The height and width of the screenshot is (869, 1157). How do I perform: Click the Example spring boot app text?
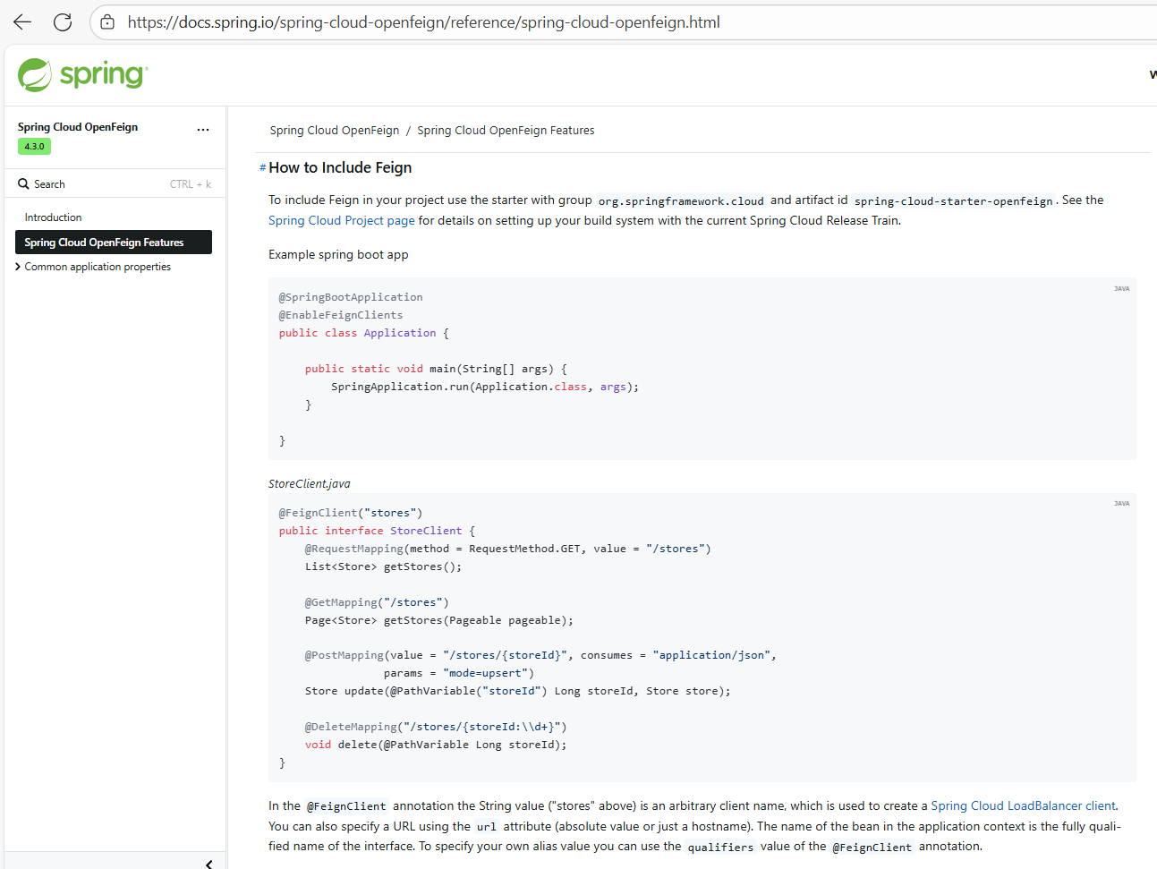[338, 254]
